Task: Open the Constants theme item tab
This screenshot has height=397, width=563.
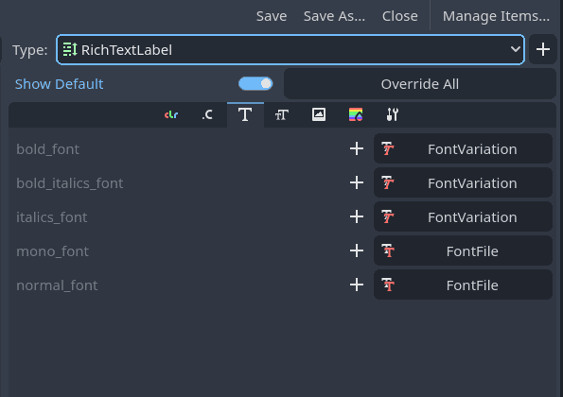Action: (208, 114)
